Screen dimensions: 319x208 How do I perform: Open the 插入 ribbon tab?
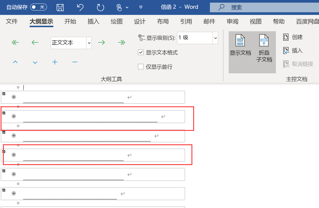[93, 21]
